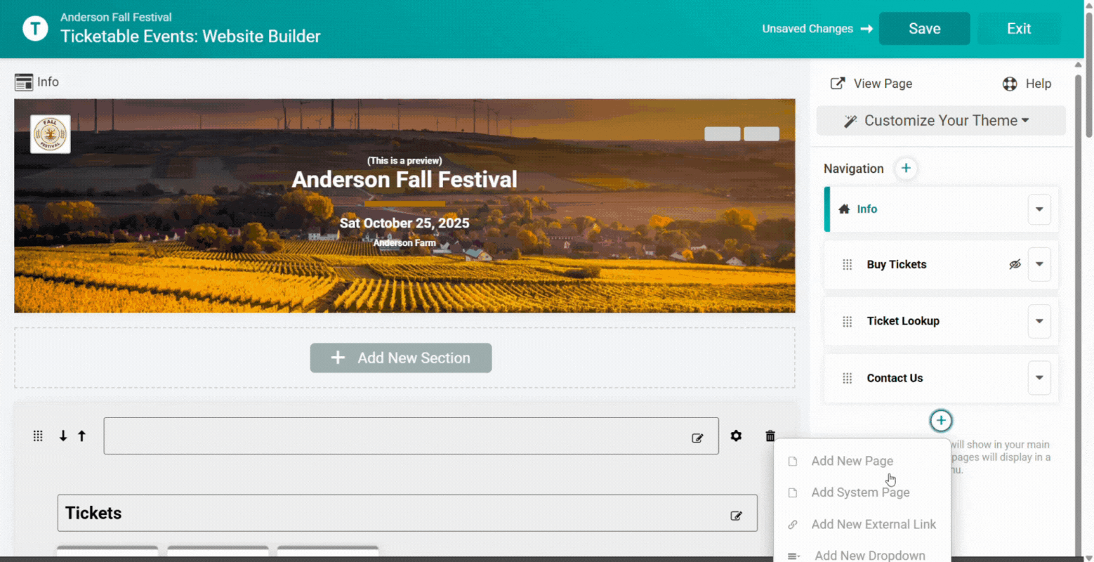Delete the section with trash icon
The height and width of the screenshot is (562, 1094).
(x=770, y=436)
